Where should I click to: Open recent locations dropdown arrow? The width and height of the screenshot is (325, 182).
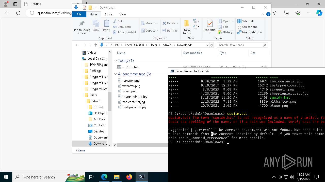tap(90, 45)
